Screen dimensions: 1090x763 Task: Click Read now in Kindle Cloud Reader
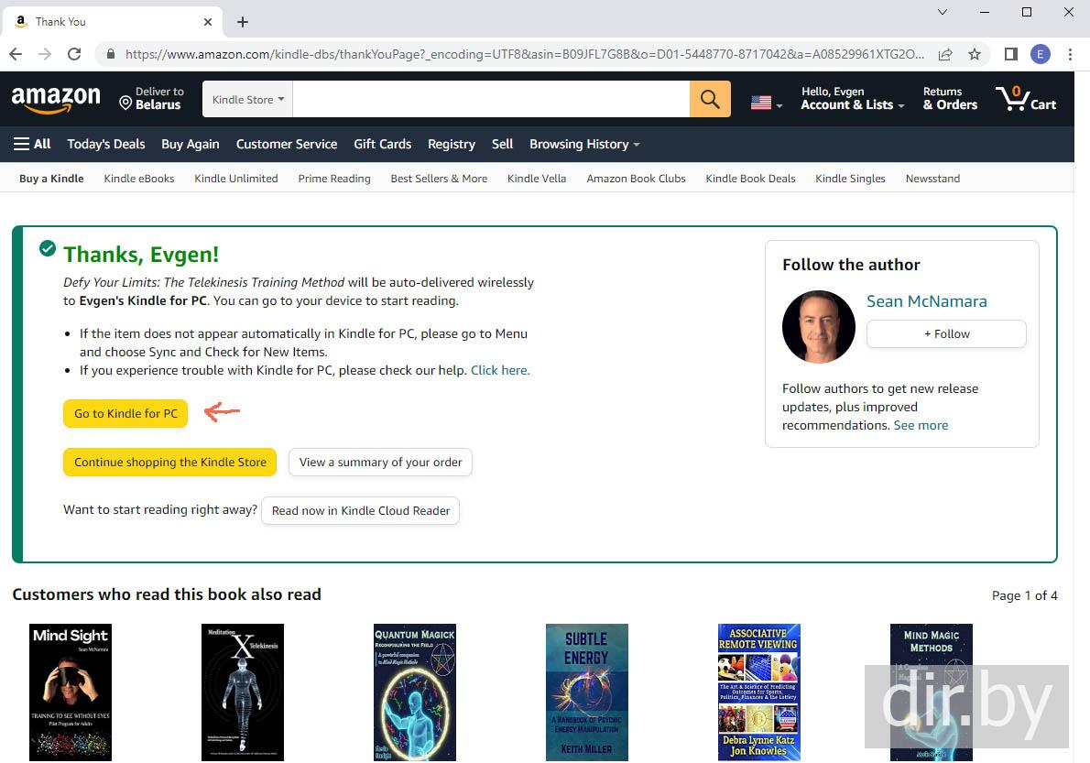click(361, 511)
